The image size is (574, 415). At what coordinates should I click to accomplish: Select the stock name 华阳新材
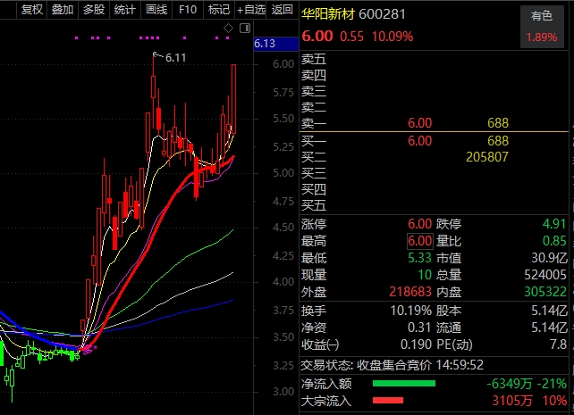click(x=328, y=14)
